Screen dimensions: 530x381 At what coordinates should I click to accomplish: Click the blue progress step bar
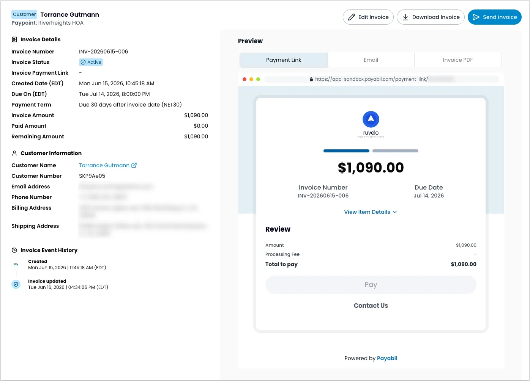tap(346, 151)
